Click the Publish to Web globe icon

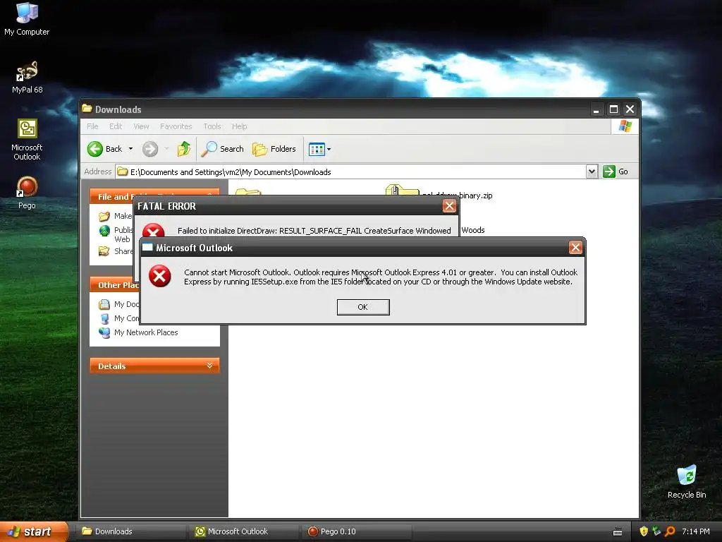104,231
